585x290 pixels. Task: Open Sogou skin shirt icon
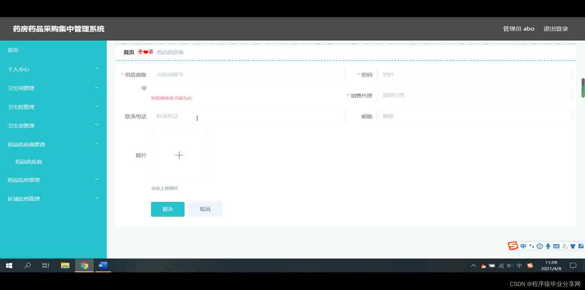point(573,246)
